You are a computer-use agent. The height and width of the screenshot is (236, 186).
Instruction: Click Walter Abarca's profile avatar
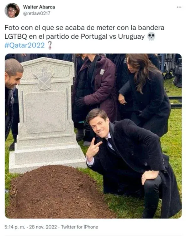[x=12, y=11]
